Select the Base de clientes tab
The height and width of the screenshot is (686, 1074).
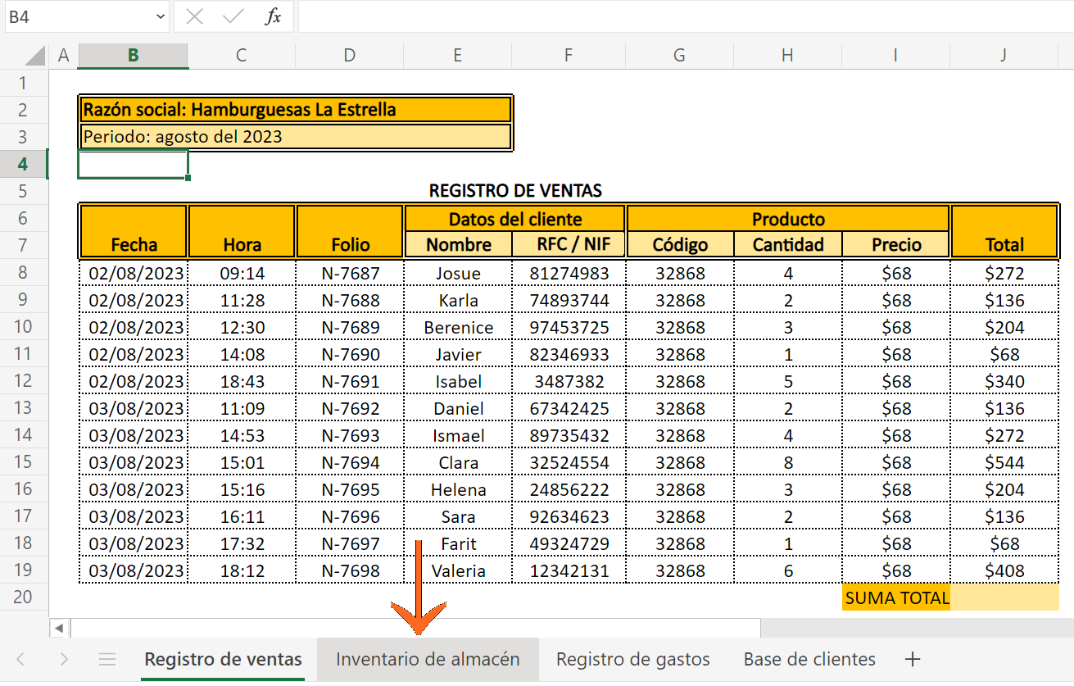pos(809,659)
